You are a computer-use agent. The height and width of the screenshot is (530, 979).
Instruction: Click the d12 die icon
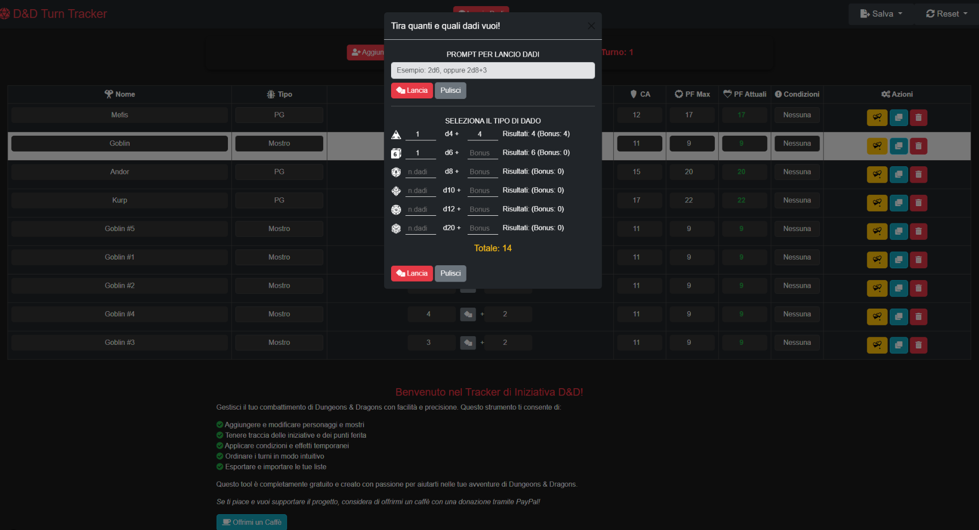coord(396,210)
